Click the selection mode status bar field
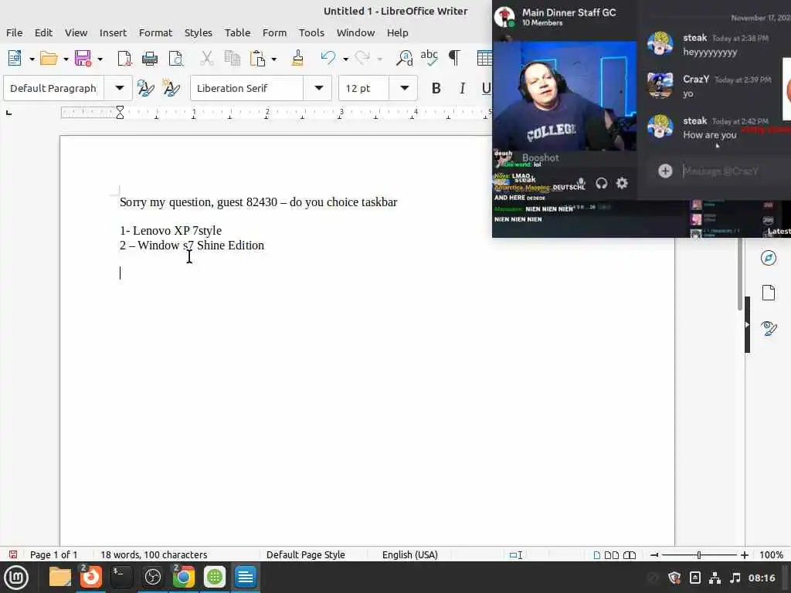The width and height of the screenshot is (791, 593). 516,555
